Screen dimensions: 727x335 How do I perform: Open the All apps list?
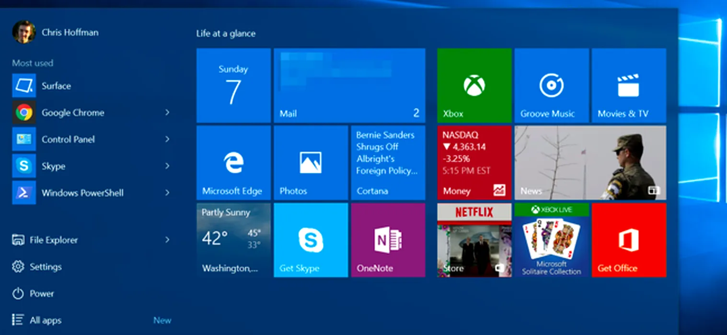pos(46,320)
